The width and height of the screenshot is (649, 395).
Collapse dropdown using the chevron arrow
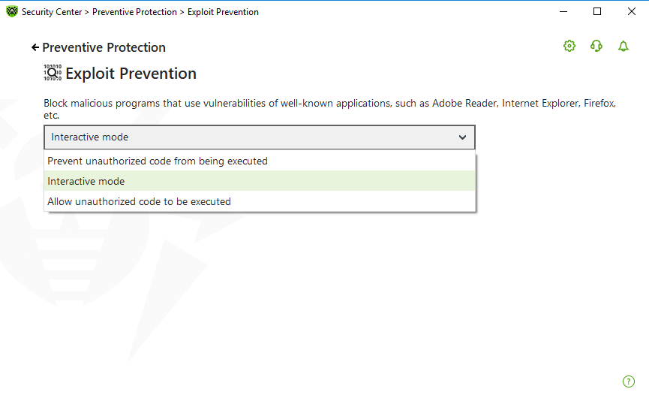[462, 137]
